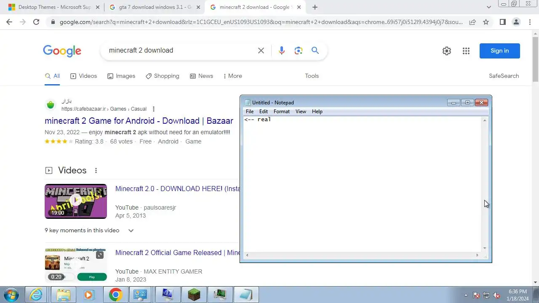This screenshot has width=539, height=303.
Task: Open Windows Media Player taskbar icon
Action: (89, 295)
